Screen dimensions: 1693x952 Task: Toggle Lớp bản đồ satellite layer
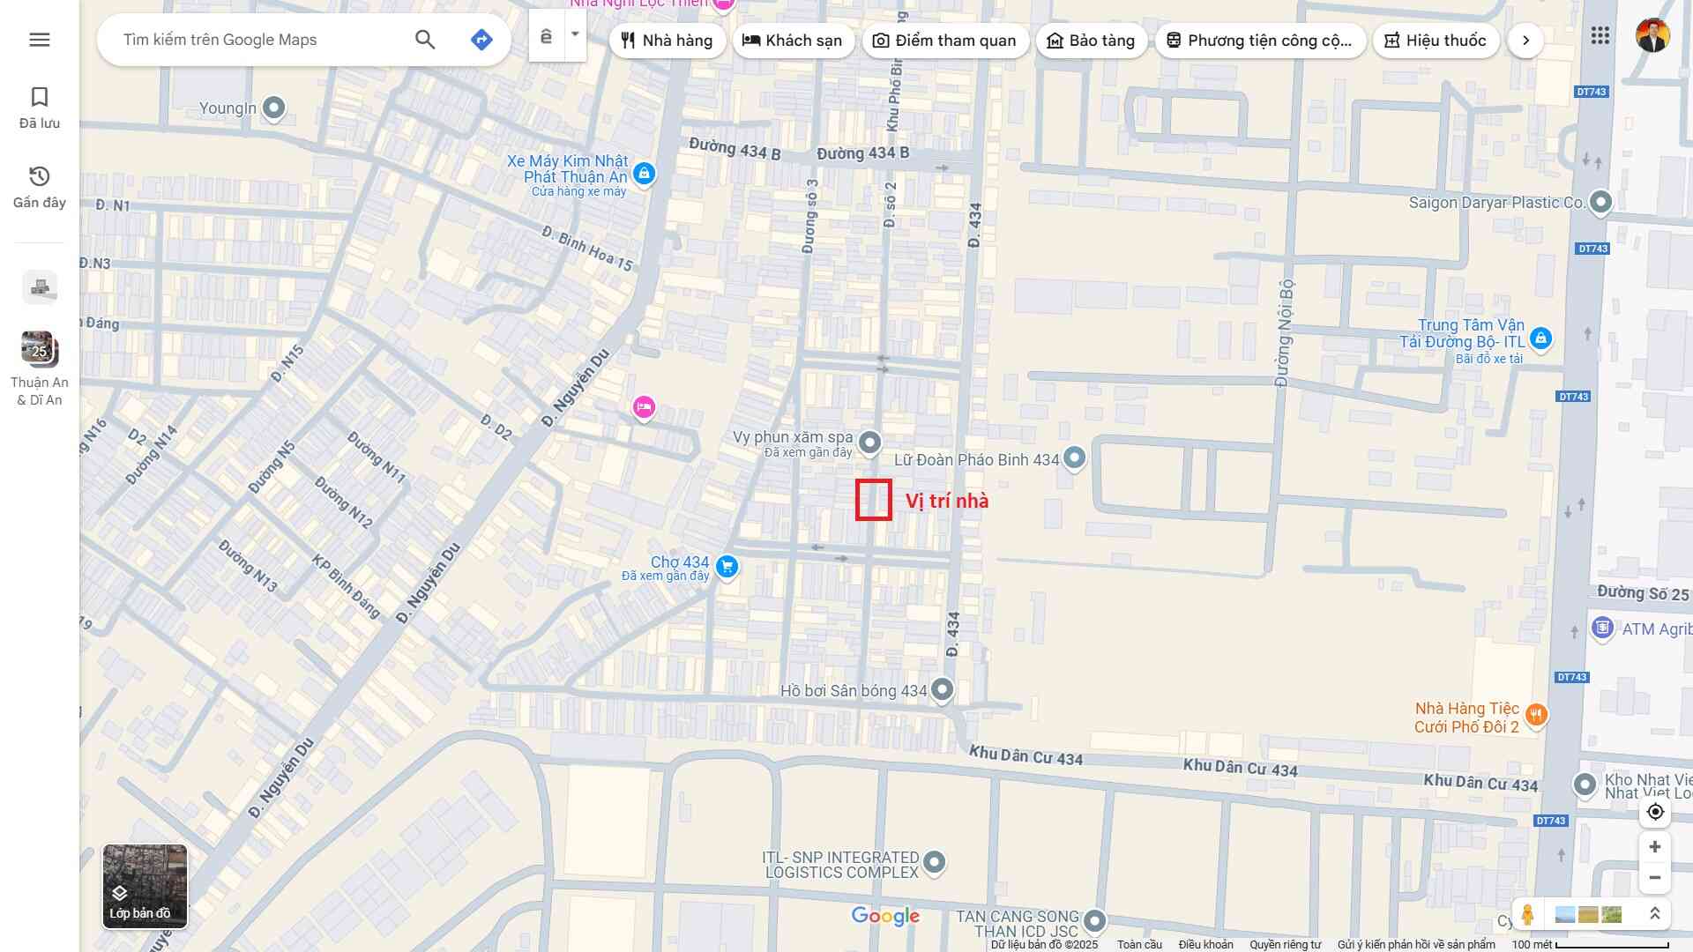click(x=145, y=886)
